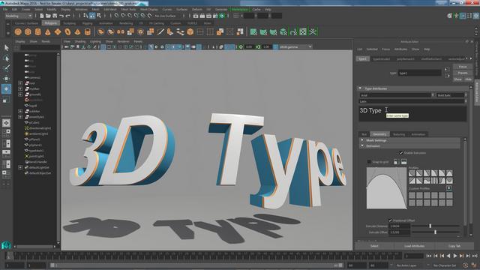The width and height of the screenshot is (480, 270).
Task: Click the 3D Type text input field
Action: click(x=412, y=113)
